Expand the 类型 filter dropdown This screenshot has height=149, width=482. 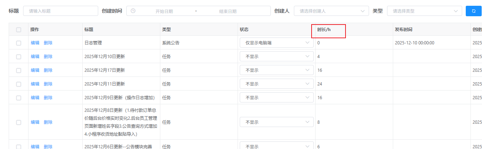tap(424, 11)
